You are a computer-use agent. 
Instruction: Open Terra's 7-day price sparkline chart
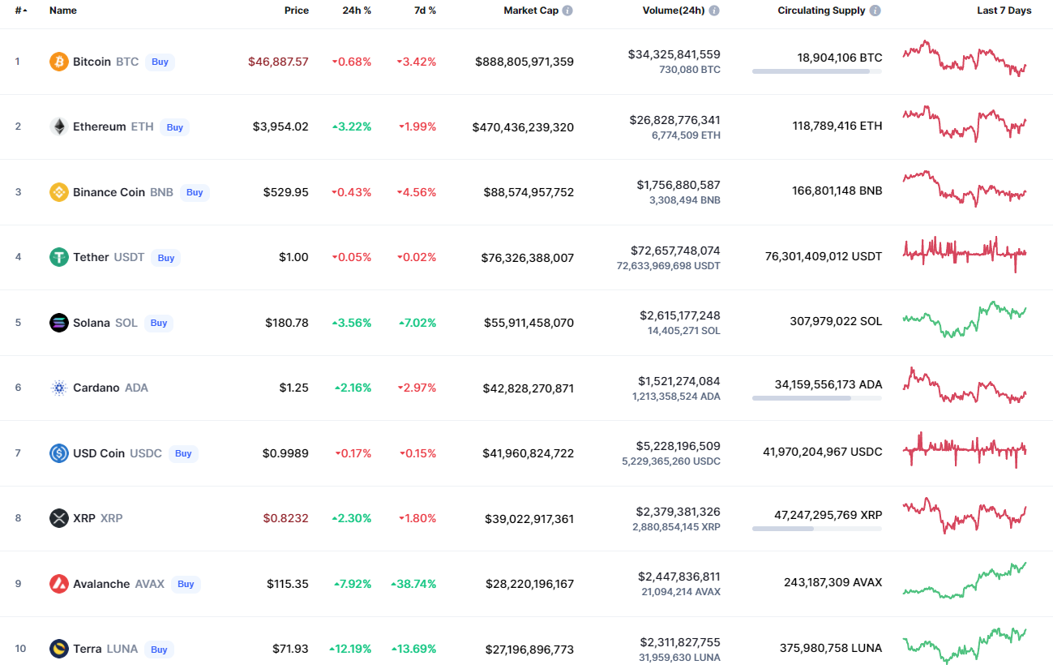(x=965, y=645)
